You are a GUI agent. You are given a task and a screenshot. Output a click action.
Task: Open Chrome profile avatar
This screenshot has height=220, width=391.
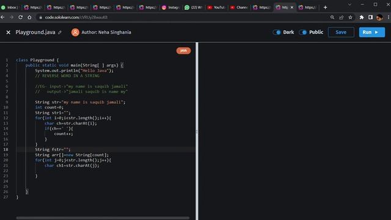379,17
